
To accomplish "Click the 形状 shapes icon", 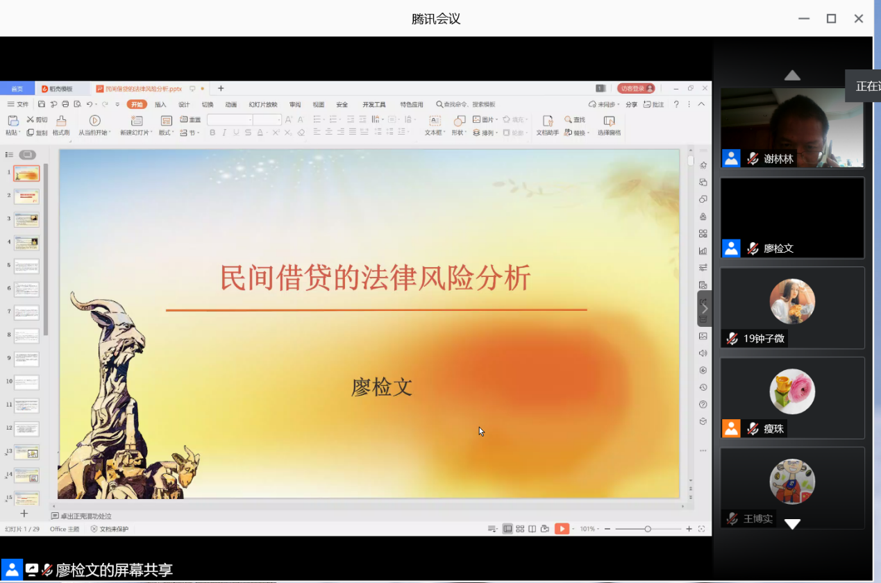I will coord(459,121).
